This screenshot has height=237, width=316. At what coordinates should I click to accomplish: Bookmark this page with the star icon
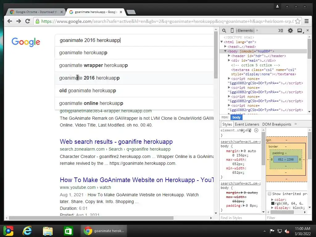[297, 21]
